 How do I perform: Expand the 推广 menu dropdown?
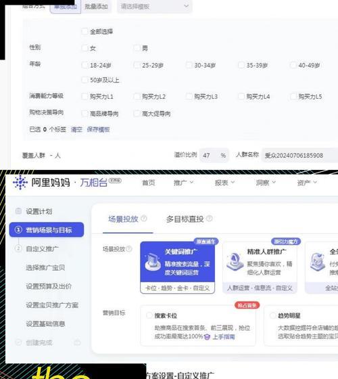183,183
